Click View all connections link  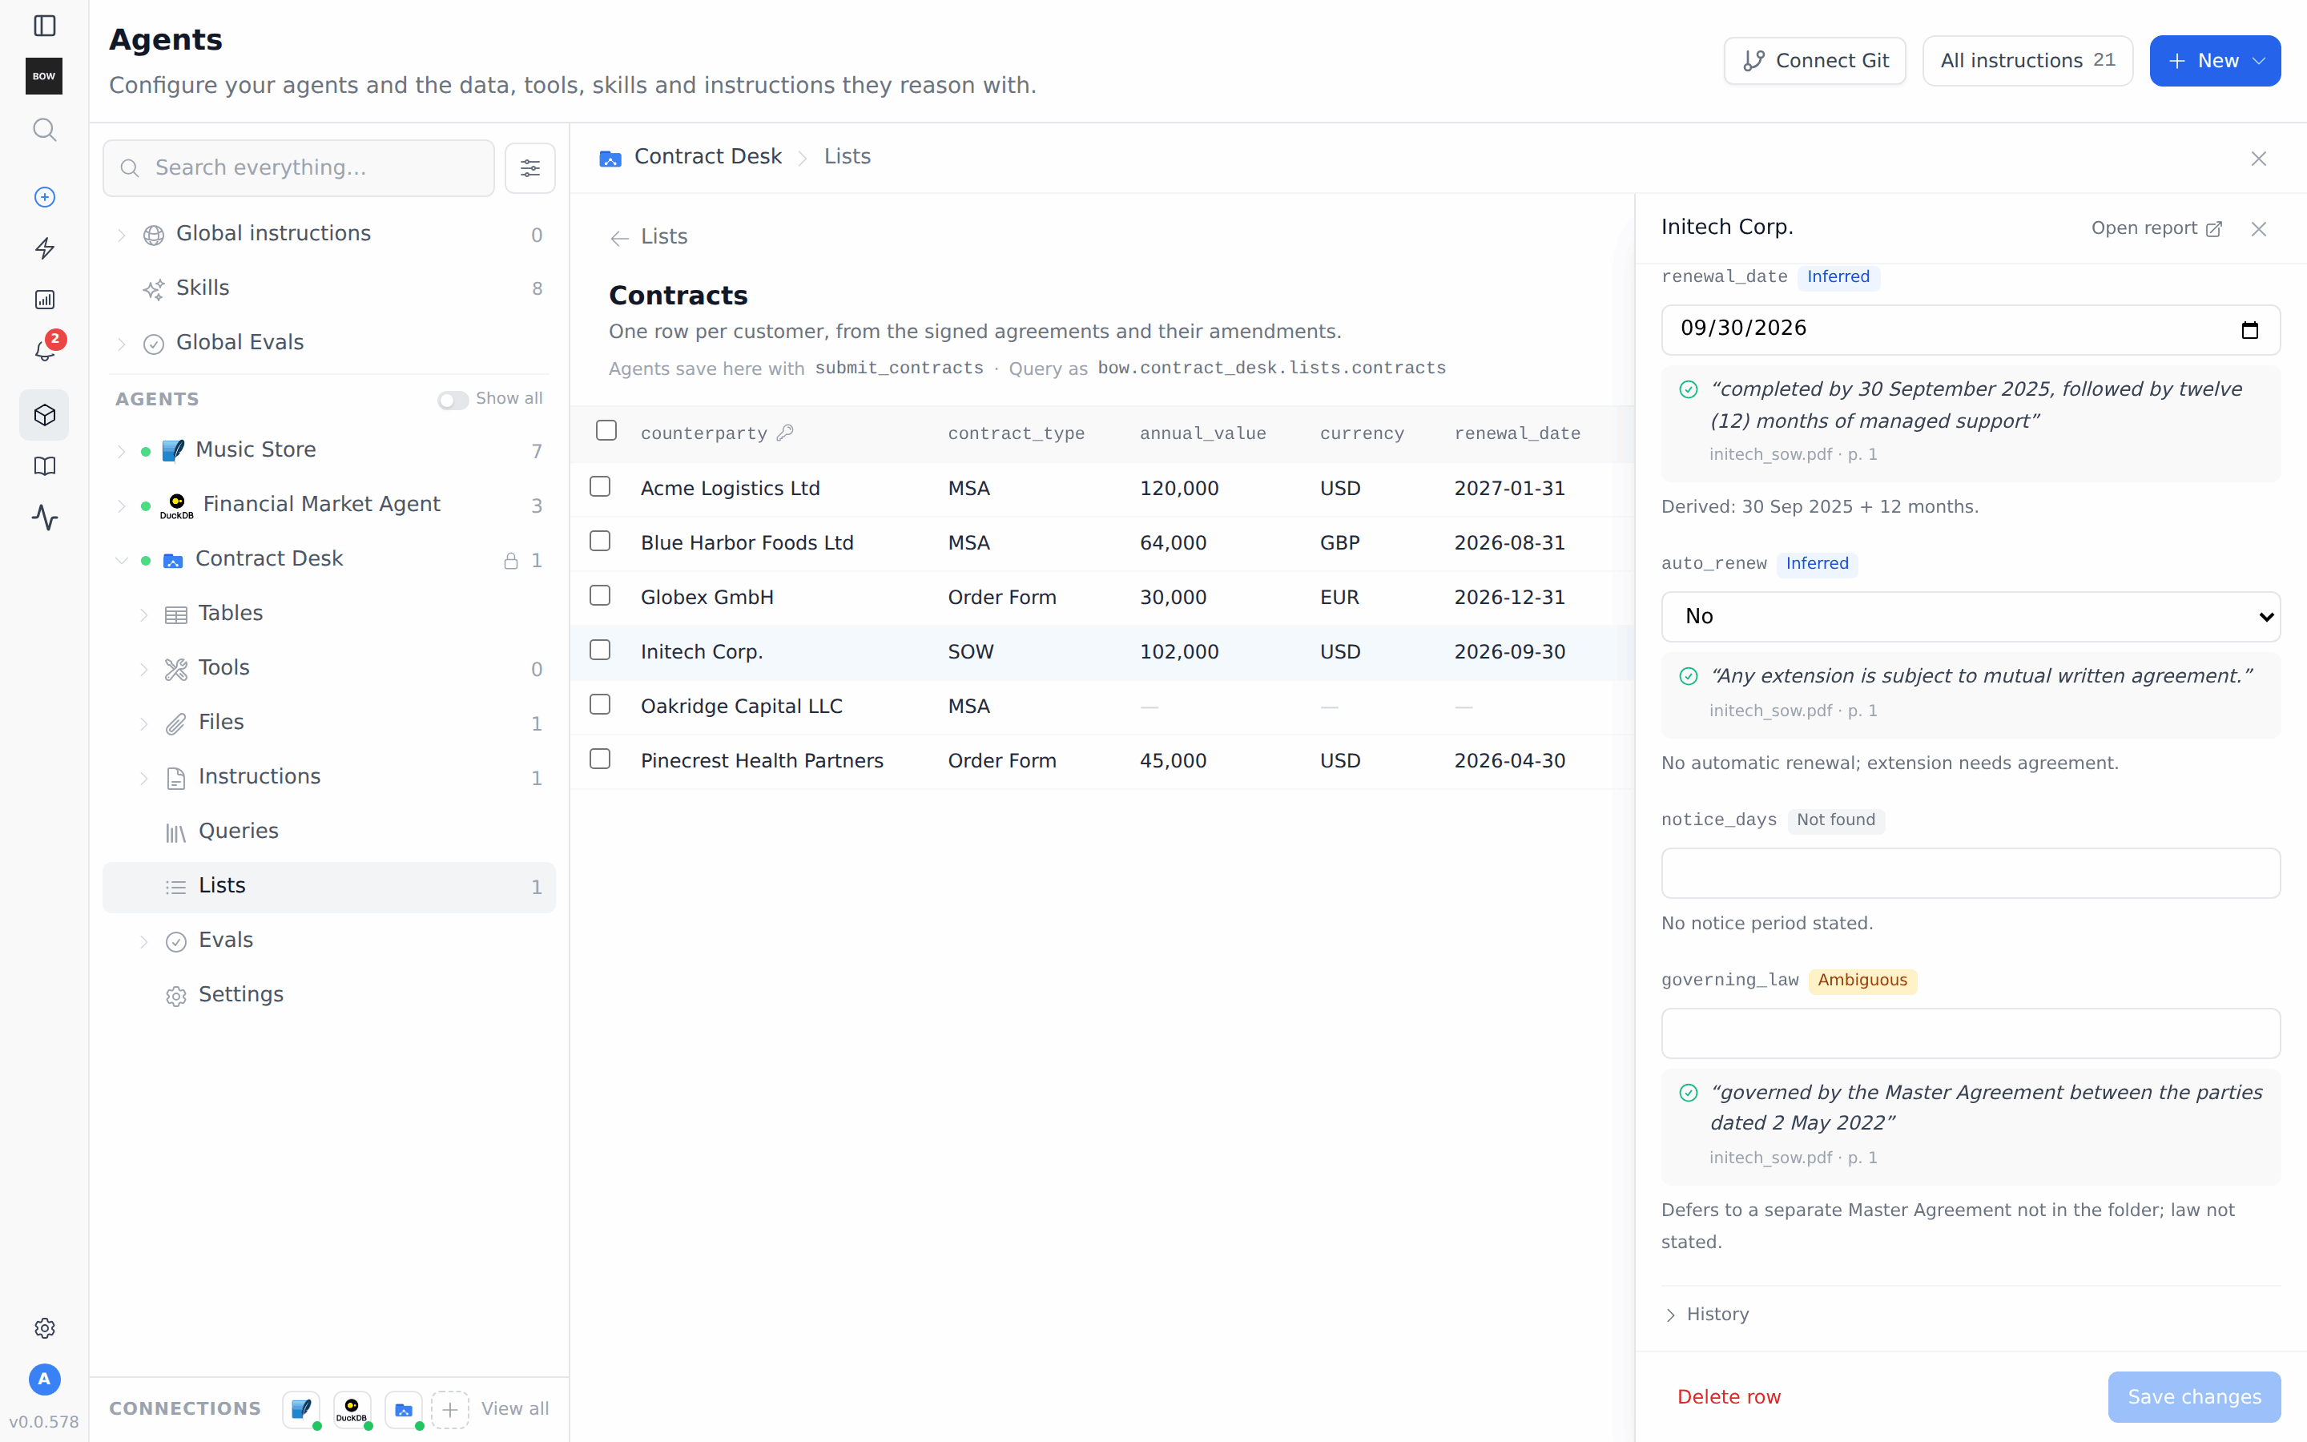pos(515,1408)
